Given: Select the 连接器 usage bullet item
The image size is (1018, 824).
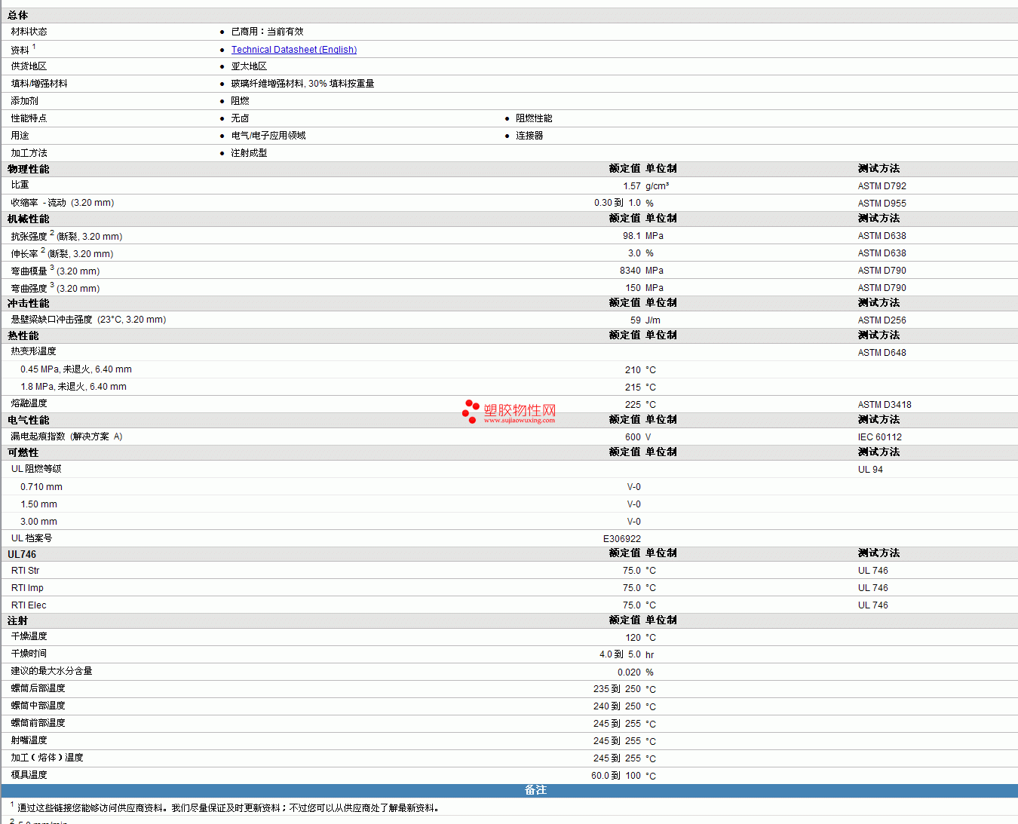Looking at the screenshot, I should tap(529, 136).
